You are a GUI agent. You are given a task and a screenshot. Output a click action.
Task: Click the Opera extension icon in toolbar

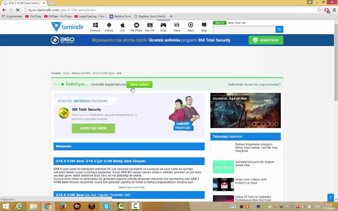327,10
